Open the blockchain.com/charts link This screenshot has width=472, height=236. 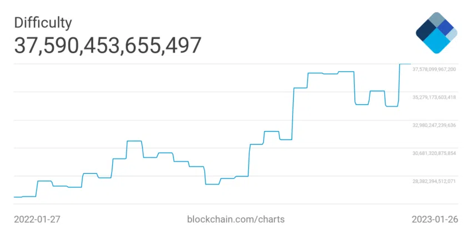tap(236, 219)
